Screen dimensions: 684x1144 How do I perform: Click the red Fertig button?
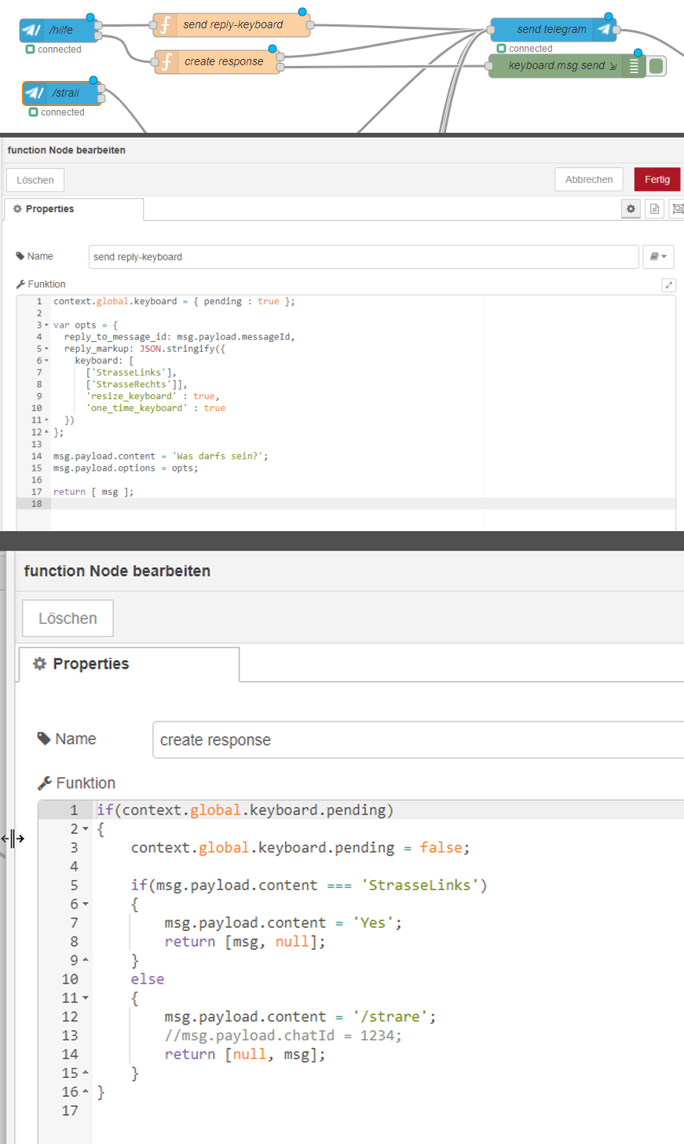[657, 179]
